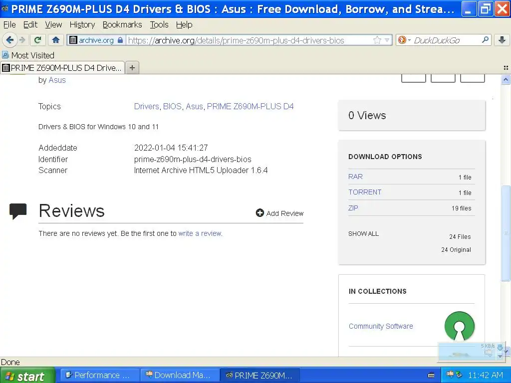Click the Internet Archive HTML5 Uploader 1.6.4 text

coord(201,171)
